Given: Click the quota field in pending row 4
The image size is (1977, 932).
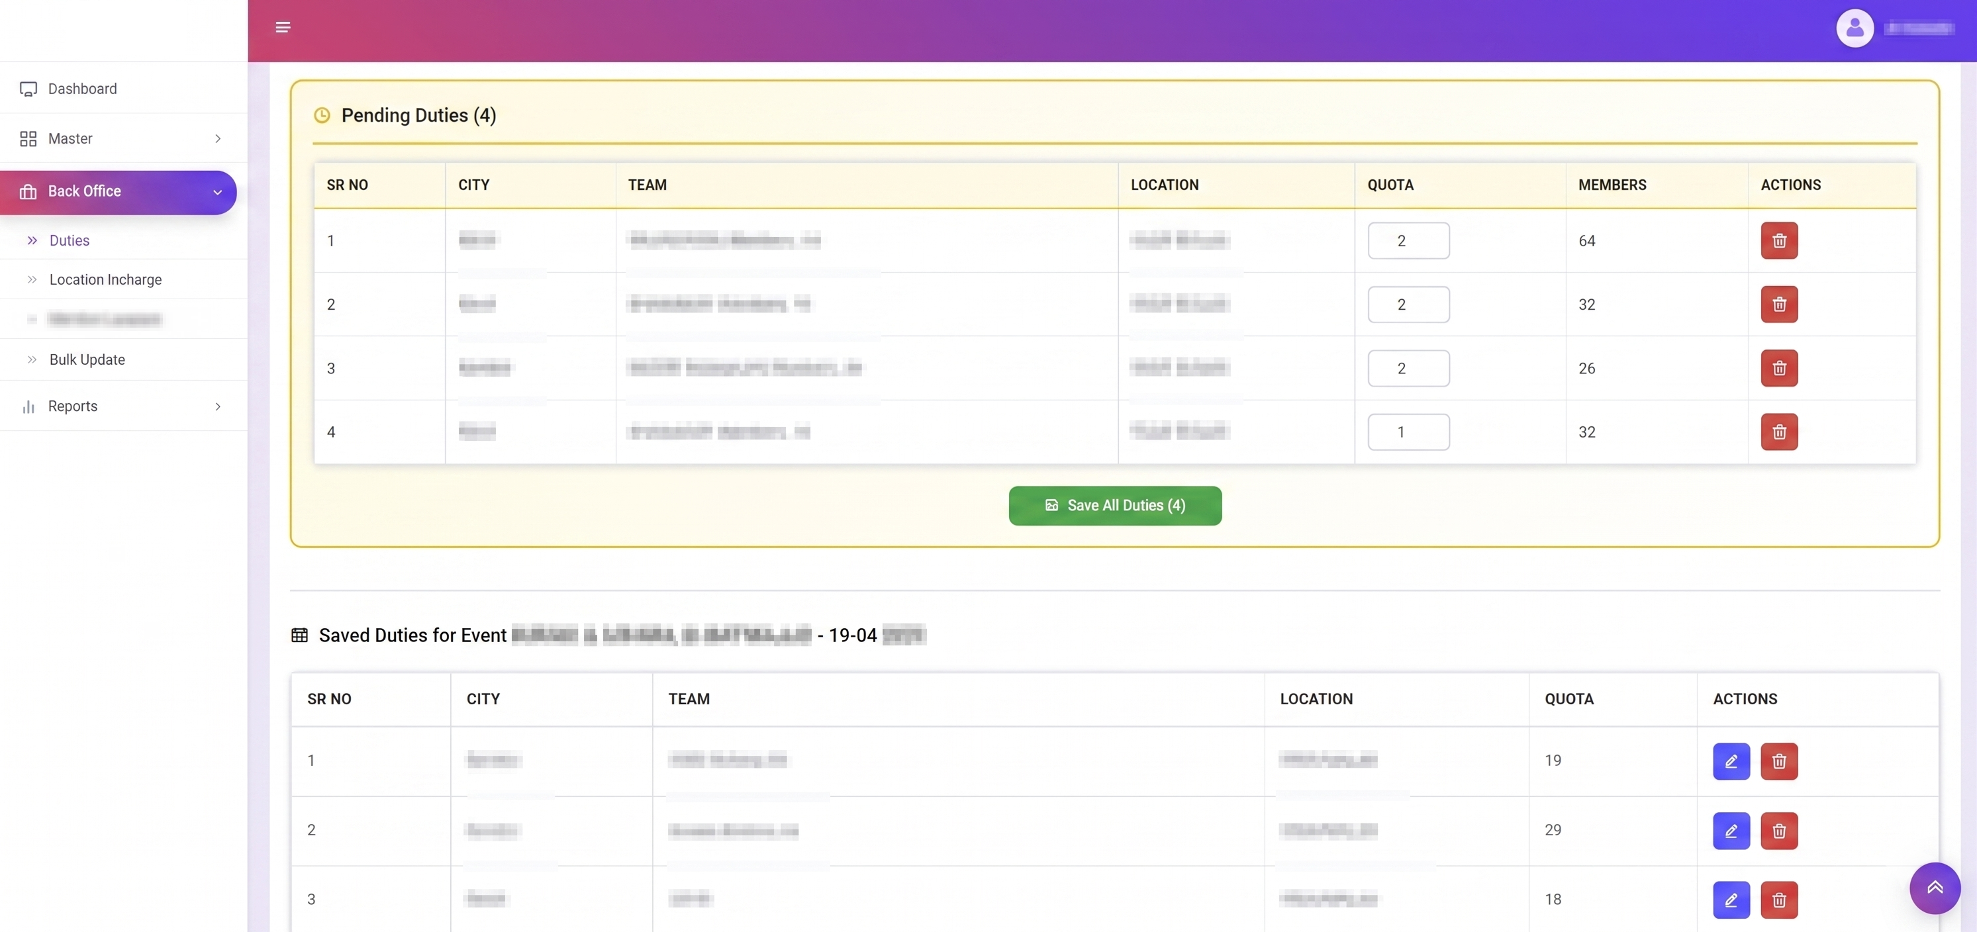Looking at the screenshot, I should pyautogui.click(x=1408, y=432).
